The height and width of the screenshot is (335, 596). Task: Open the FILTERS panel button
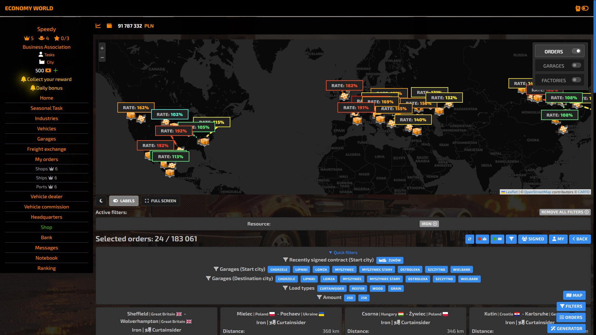click(571, 306)
